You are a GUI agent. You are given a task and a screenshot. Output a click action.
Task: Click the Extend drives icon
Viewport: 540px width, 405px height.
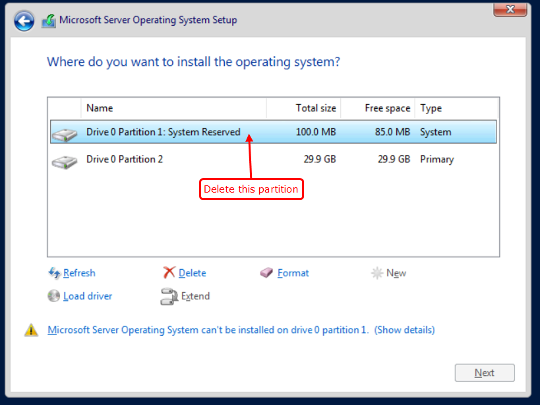click(x=169, y=297)
